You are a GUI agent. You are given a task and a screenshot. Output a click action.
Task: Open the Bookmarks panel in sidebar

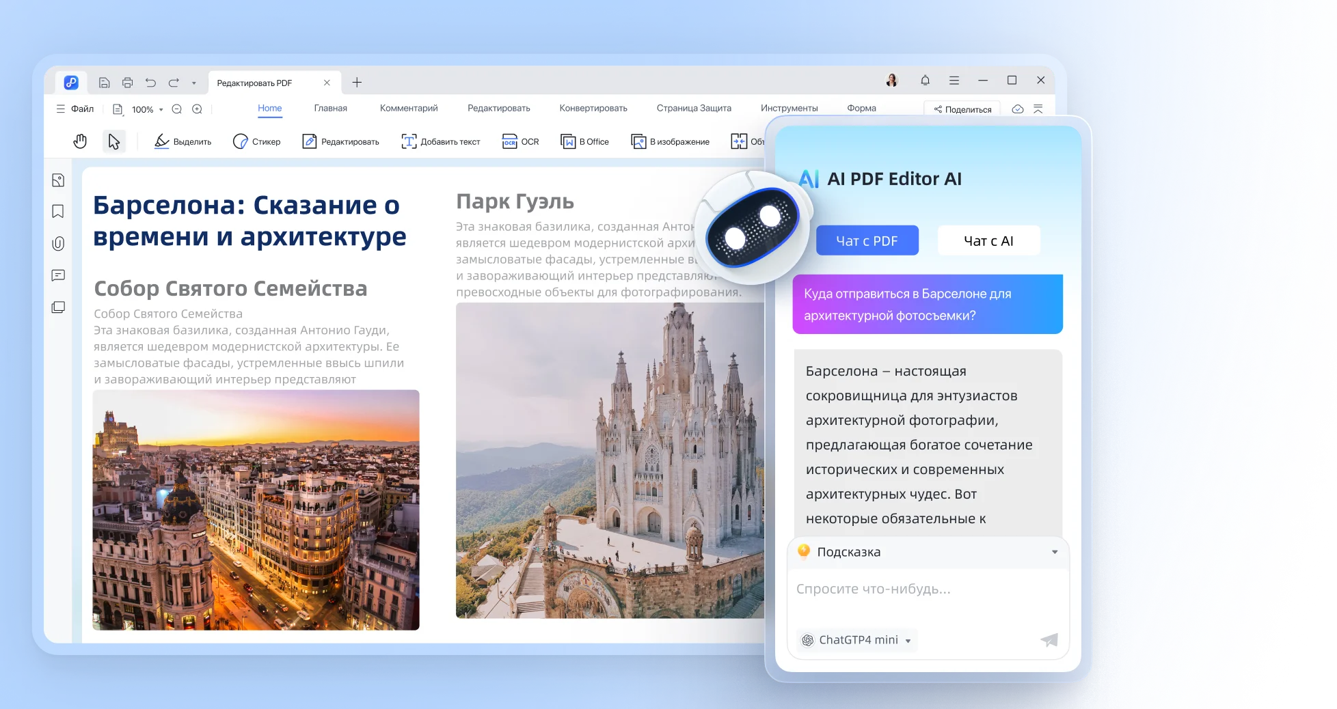[x=58, y=212]
